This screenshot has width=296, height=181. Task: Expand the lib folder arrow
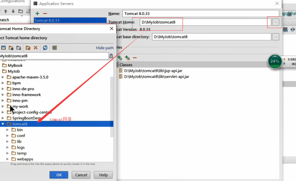(x=7, y=141)
